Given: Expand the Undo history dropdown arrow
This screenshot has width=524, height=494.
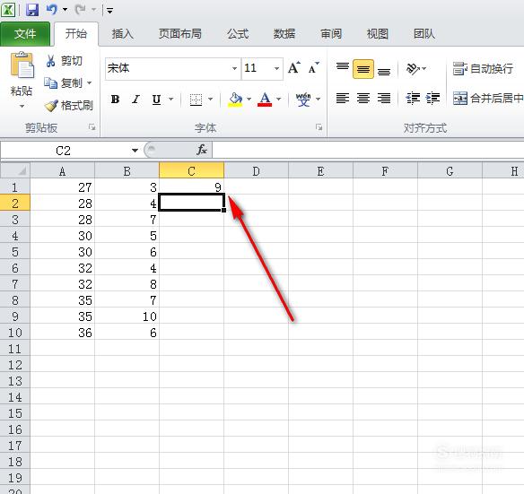Looking at the screenshot, I should pyautogui.click(x=65, y=9).
